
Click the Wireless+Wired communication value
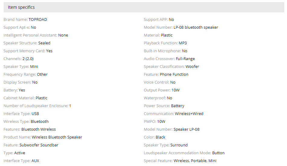coord(189,114)
